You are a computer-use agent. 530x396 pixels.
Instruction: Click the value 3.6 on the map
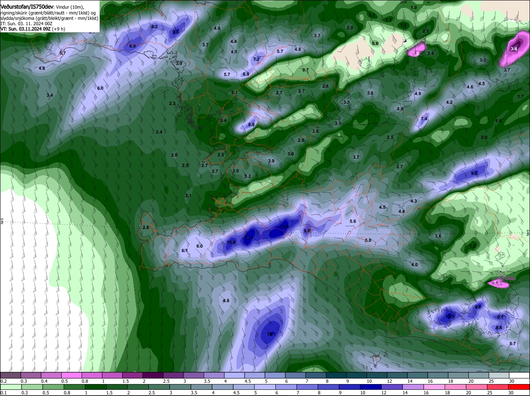pyautogui.click(x=438, y=236)
